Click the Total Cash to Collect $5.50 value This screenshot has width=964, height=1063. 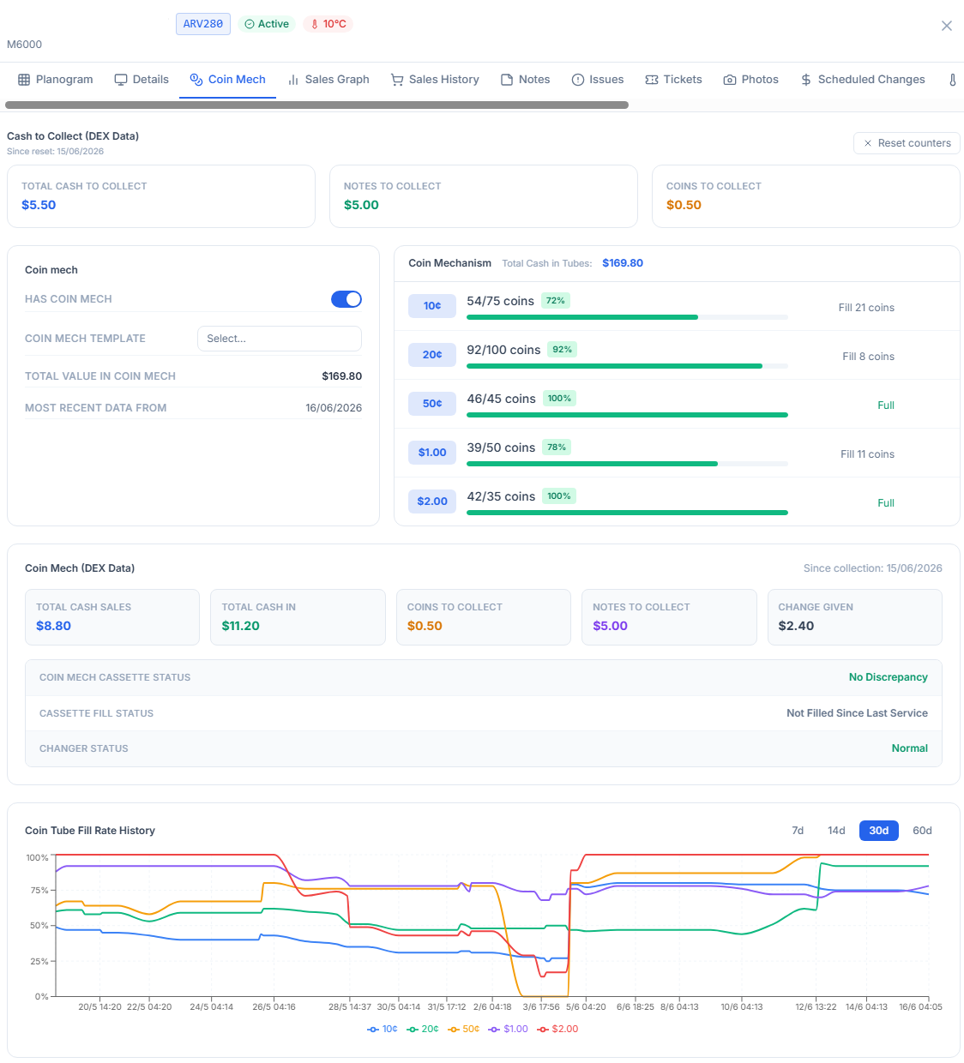pyautogui.click(x=39, y=205)
